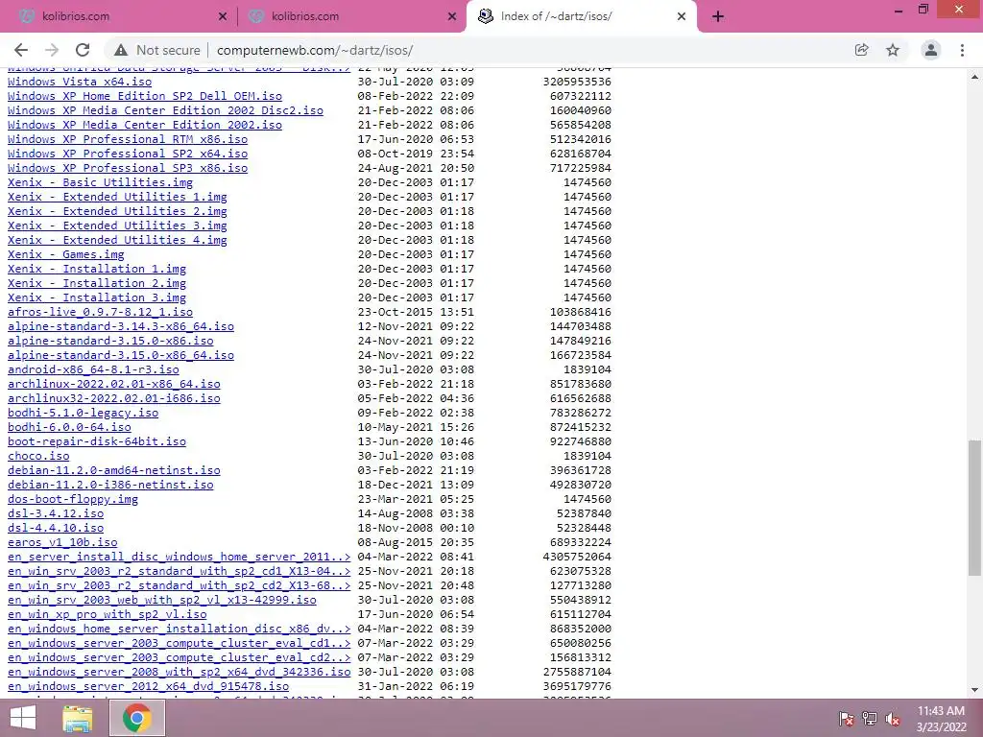Screen dimensions: 983x737
Task: Click the muted volume tray icon
Action: coord(893,719)
